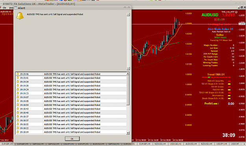246x146 pixels.
Task: Click the Profit/Loss 0.00 value on chart
Action: (231, 103)
